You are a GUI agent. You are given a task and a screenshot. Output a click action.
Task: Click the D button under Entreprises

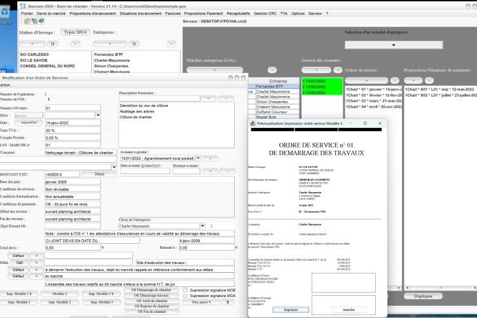pyautogui.click(x=134, y=44)
